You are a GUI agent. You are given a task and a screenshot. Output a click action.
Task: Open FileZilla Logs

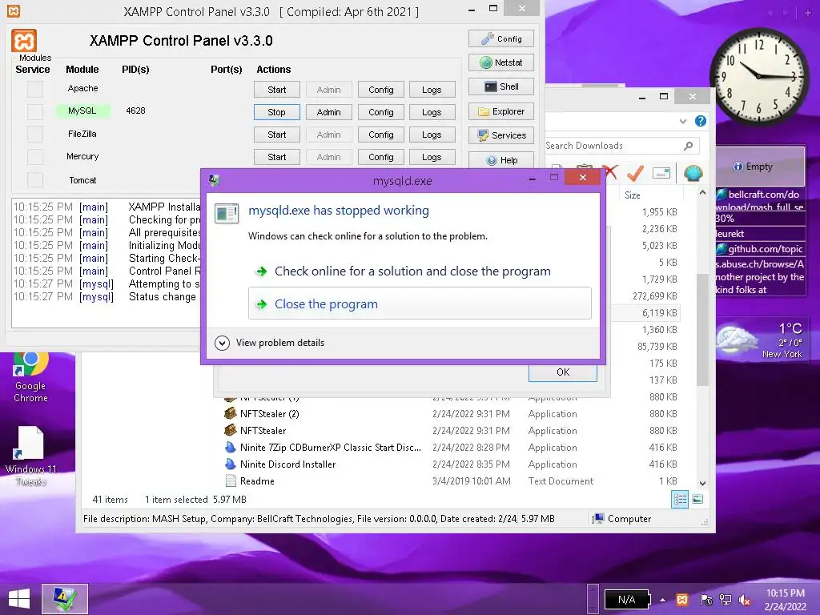point(432,135)
